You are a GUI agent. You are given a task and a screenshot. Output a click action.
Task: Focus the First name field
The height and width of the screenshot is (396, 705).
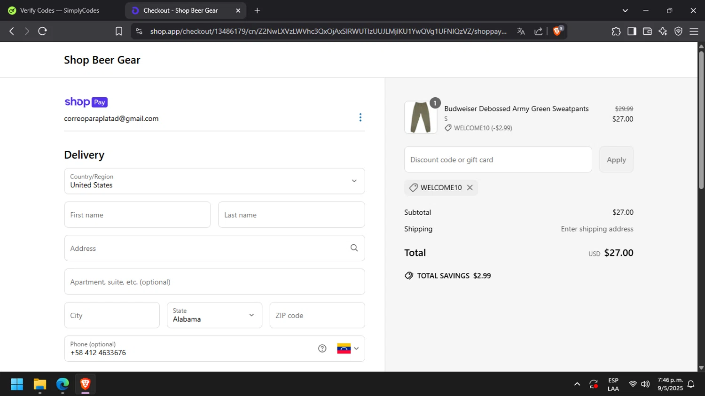tap(137, 215)
